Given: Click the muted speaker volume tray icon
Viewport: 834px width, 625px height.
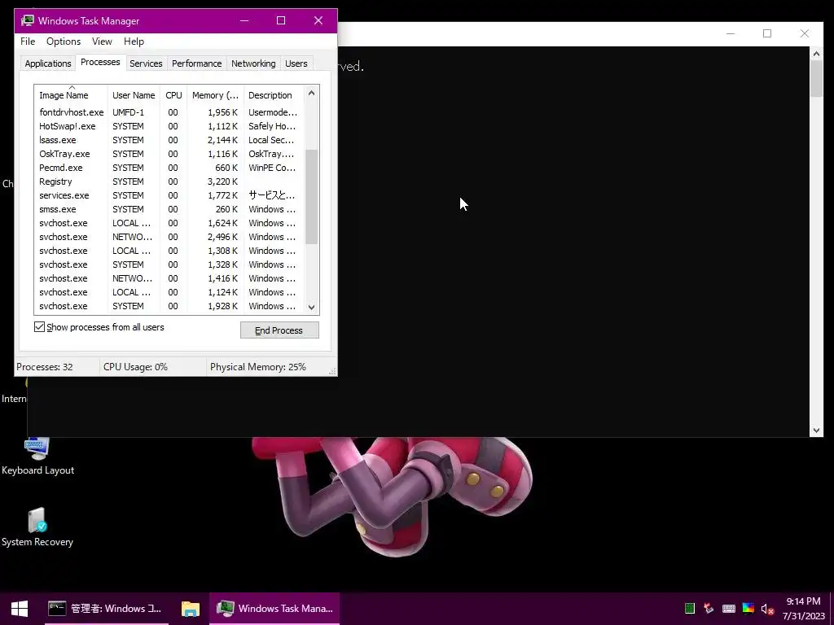Looking at the screenshot, I should (x=767, y=609).
